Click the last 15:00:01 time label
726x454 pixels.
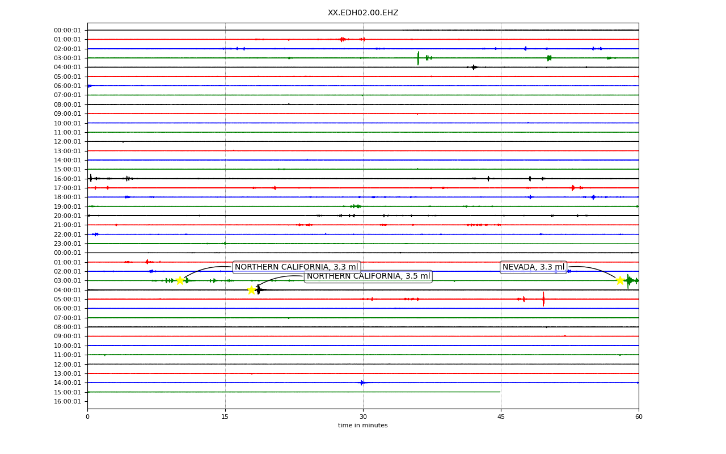tap(67, 392)
